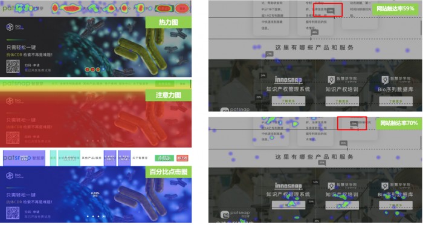Image resolution: width=423 pixels, height=225 pixels.
Task: Click the patsnap logo in the 70% reach panel
Action: coord(235,214)
